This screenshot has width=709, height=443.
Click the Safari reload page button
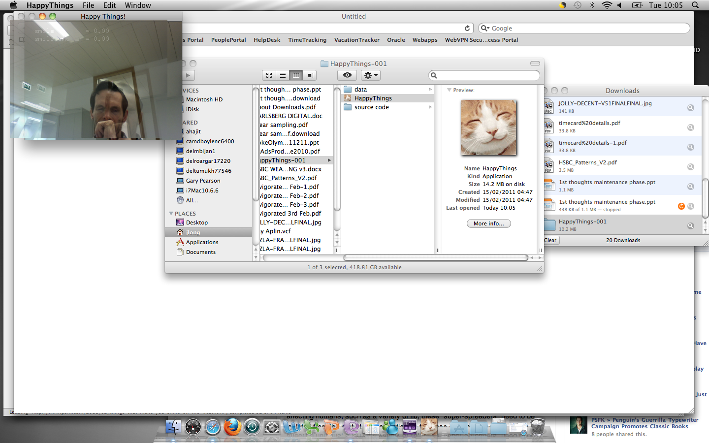[x=467, y=29]
